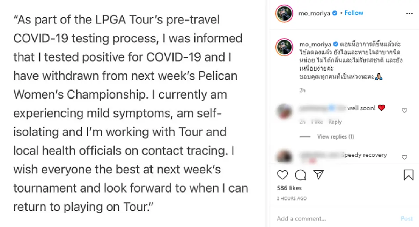Image resolution: width=419 pixels, height=227 pixels.
Task: Open three-dot more options menu
Action: pyautogui.click(x=410, y=13)
